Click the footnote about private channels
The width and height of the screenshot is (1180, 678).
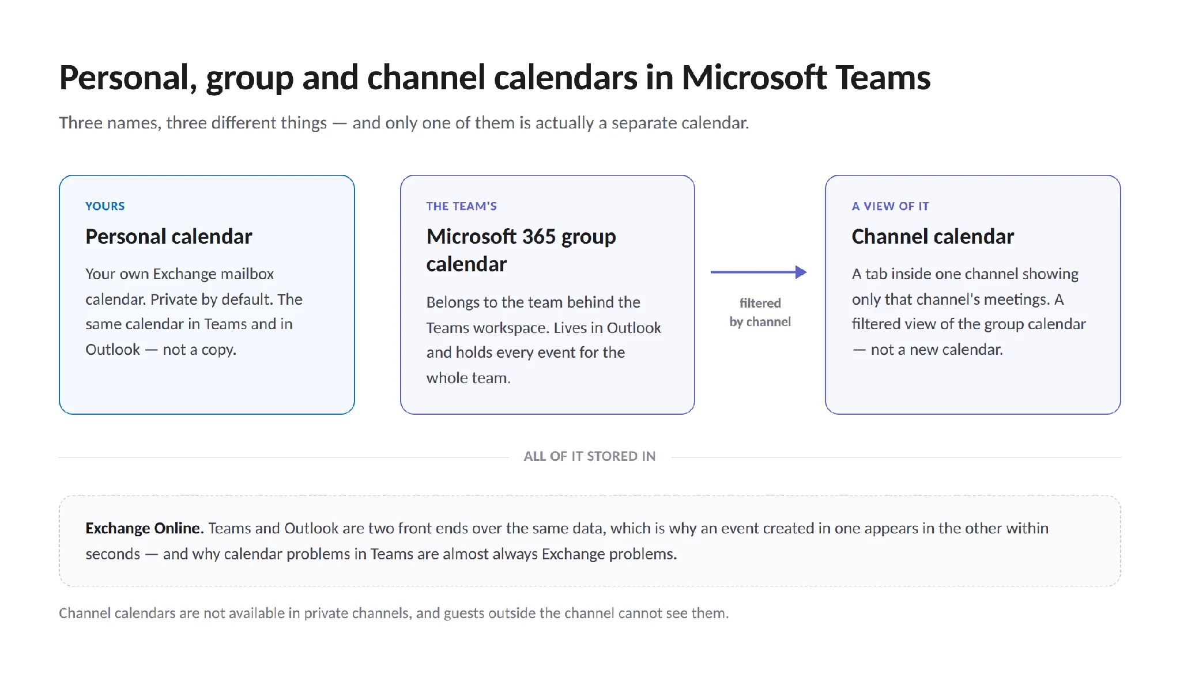click(x=394, y=613)
